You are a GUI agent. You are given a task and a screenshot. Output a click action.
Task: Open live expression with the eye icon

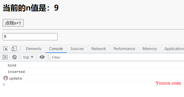pyautogui.click(x=42, y=57)
